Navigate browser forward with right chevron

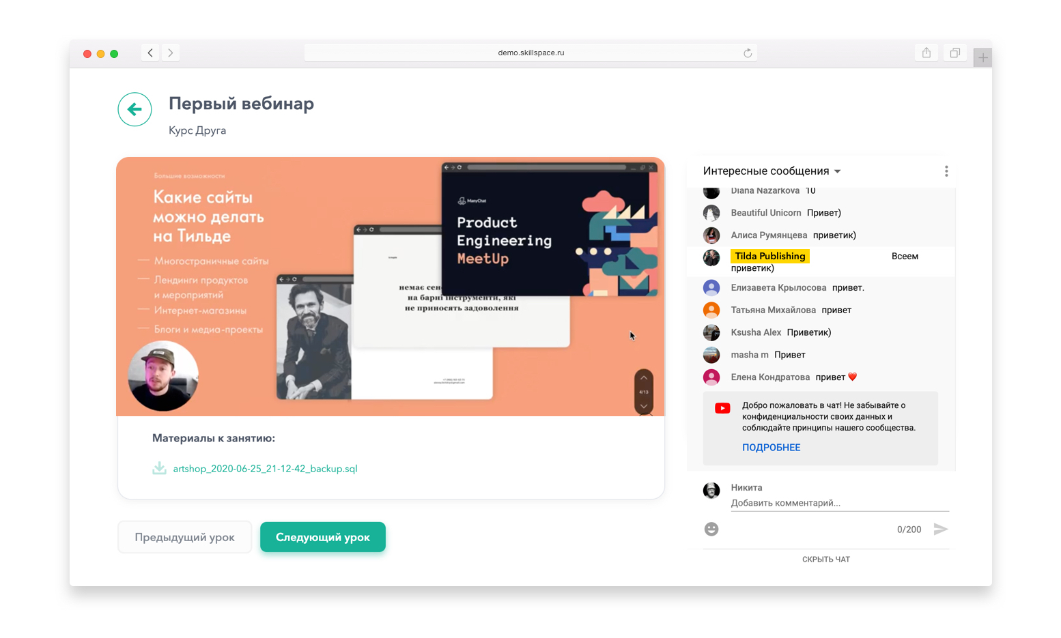171,53
